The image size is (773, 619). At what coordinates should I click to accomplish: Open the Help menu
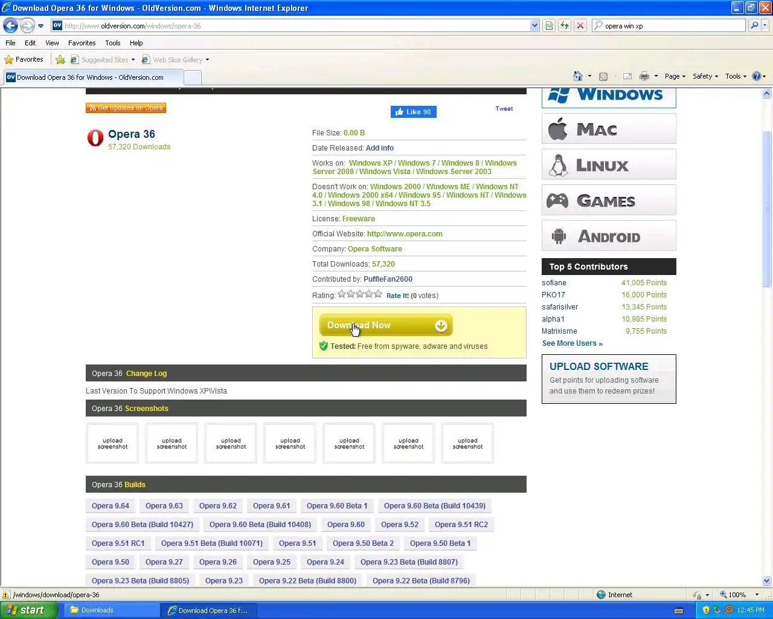(136, 43)
